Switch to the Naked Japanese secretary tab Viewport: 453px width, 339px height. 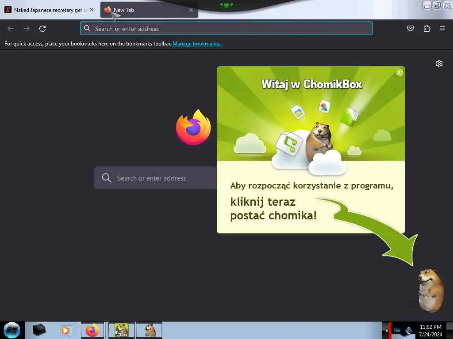click(x=49, y=10)
